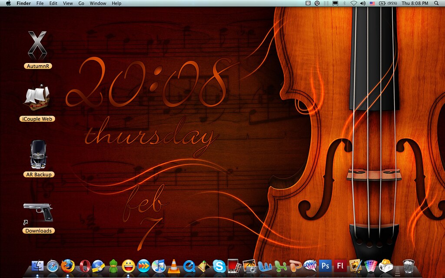Open the US flag input language menu
Screen dimensions: 445x278
(x=372, y=3)
